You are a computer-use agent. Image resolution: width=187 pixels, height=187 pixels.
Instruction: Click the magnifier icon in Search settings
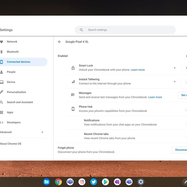coord(81,30)
